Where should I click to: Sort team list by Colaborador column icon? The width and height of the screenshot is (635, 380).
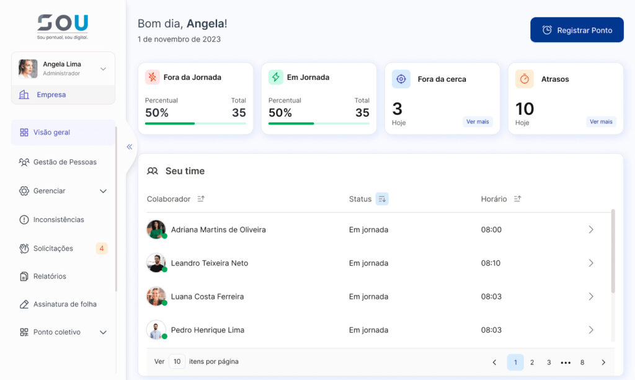(x=201, y=199)
